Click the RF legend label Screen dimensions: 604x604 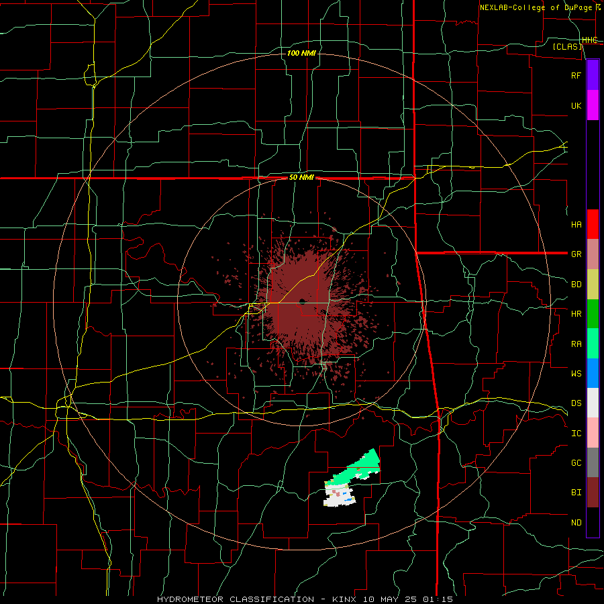click(x=576, y=75)
